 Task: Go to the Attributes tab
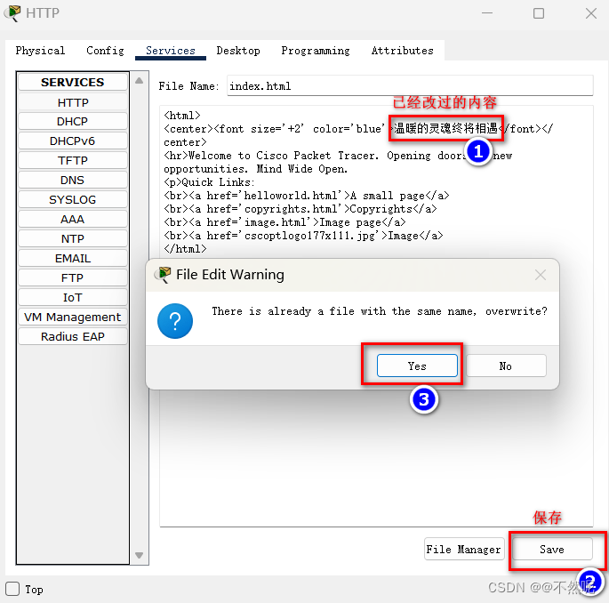click(x=402, y=51)
